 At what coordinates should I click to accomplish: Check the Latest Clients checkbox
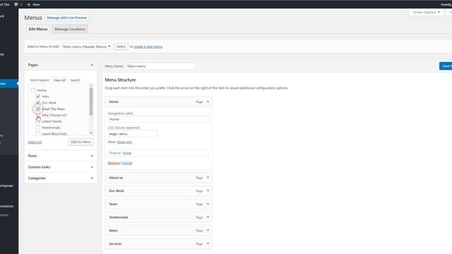[x=38, y=121]
